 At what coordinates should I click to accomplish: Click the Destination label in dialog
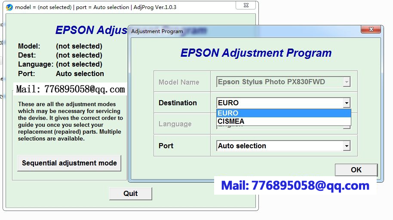[x=178, y=103]
